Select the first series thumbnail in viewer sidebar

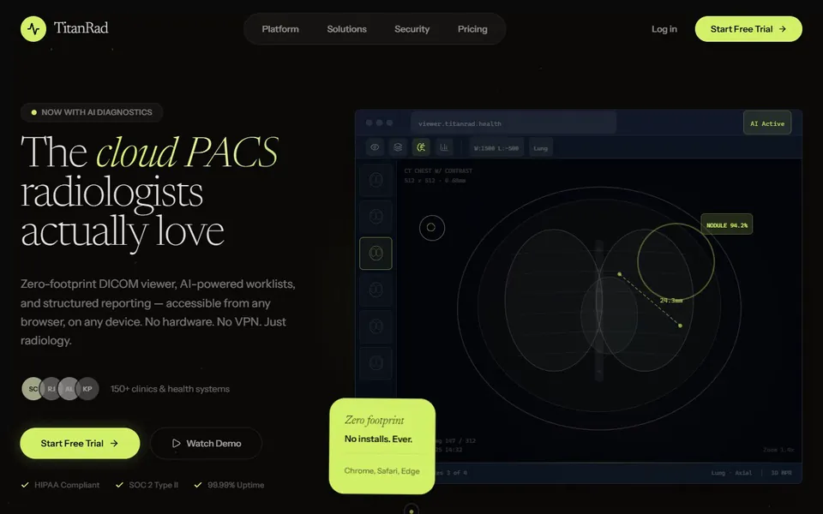coord(375,180)
